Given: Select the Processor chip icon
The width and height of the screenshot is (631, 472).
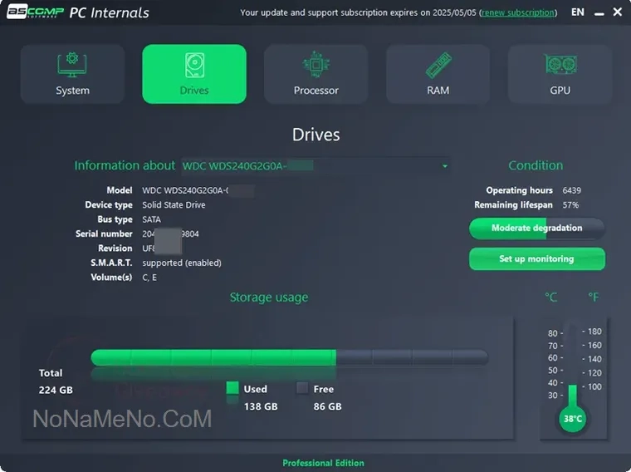Looking at the screenshot, I should click(x=315, y=65).
